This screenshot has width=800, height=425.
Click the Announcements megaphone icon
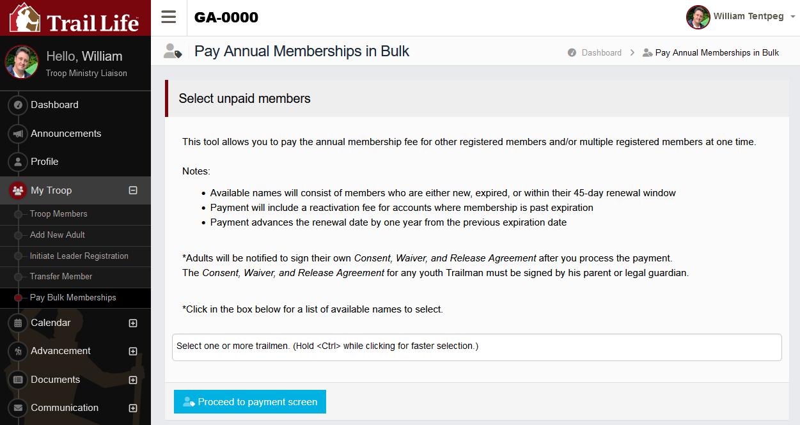tap(18, 134)
